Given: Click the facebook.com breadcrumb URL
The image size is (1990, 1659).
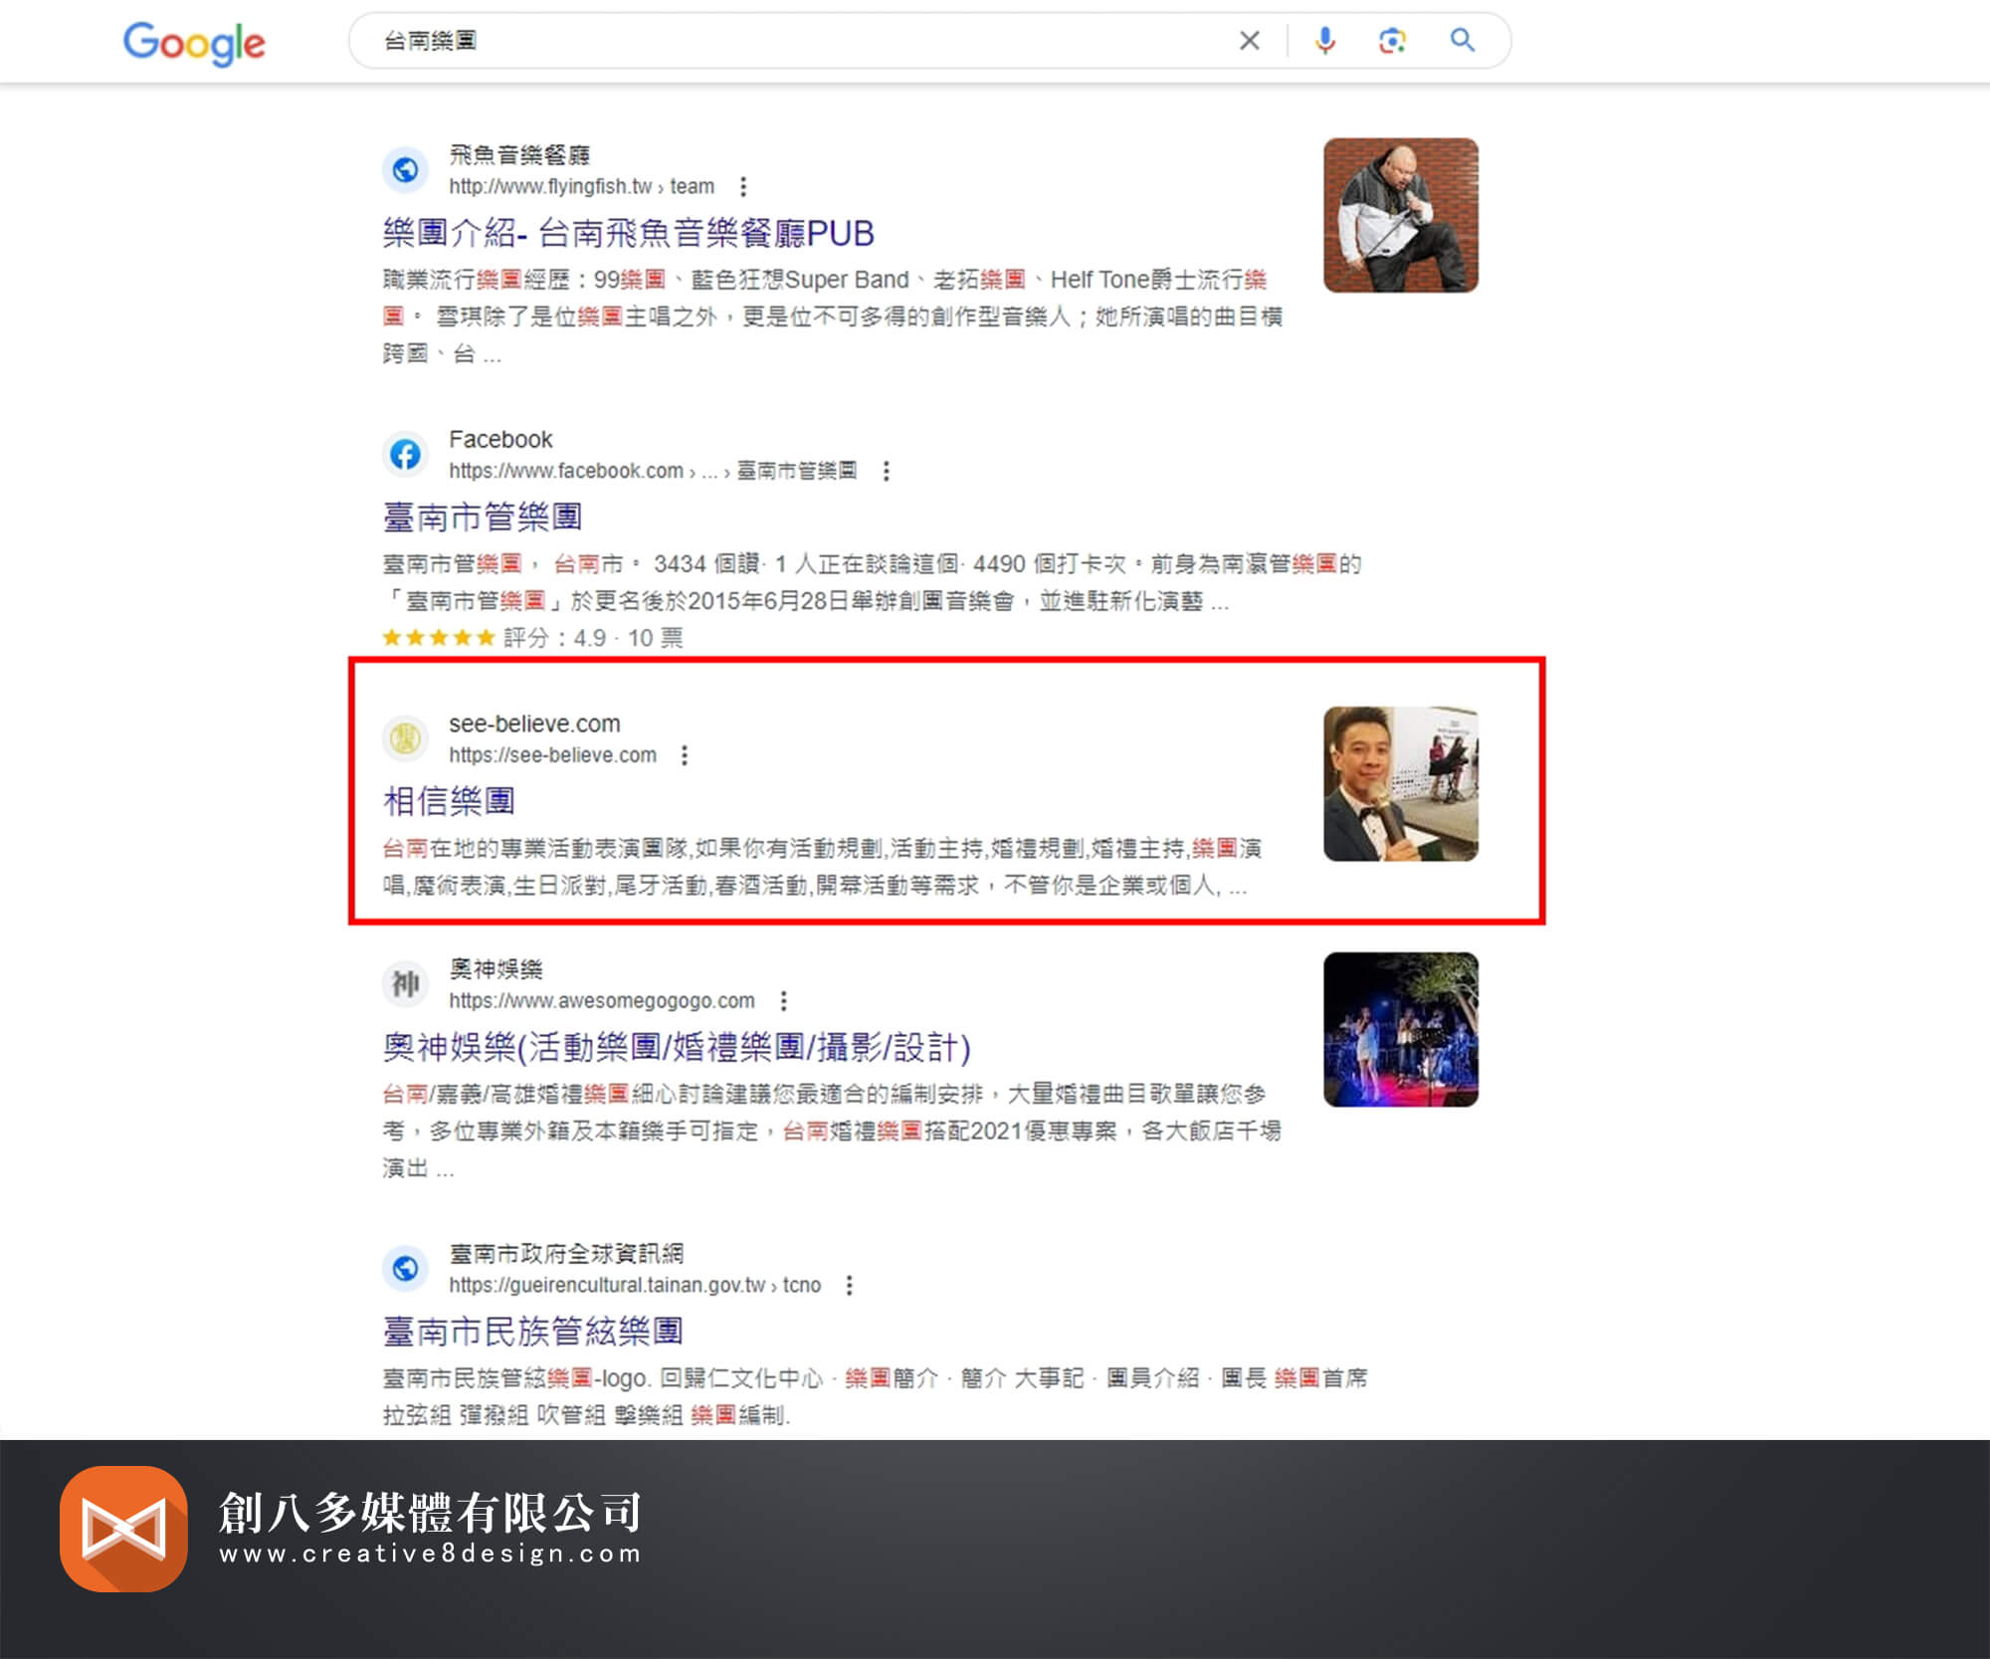Looking at the screenshot, I should 653,471.
